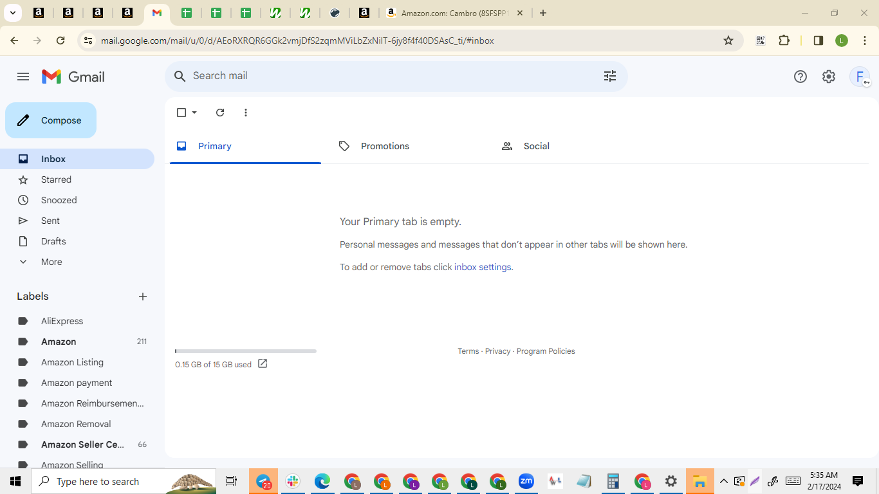This screenshot has width=879, height=494.
Task: Open the Chrome three-dot menu
Action: pyautogui.click(x=865, y=41)
